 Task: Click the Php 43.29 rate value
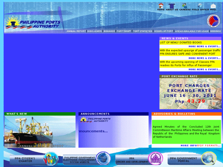click(190, 101)
